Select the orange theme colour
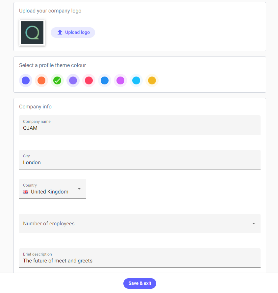Viewport: 278px width, 293px height. [41, 80]
